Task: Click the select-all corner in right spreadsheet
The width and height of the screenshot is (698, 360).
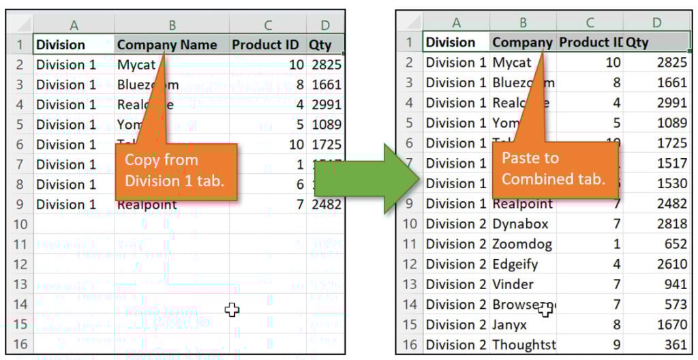Action: (409, 23)
